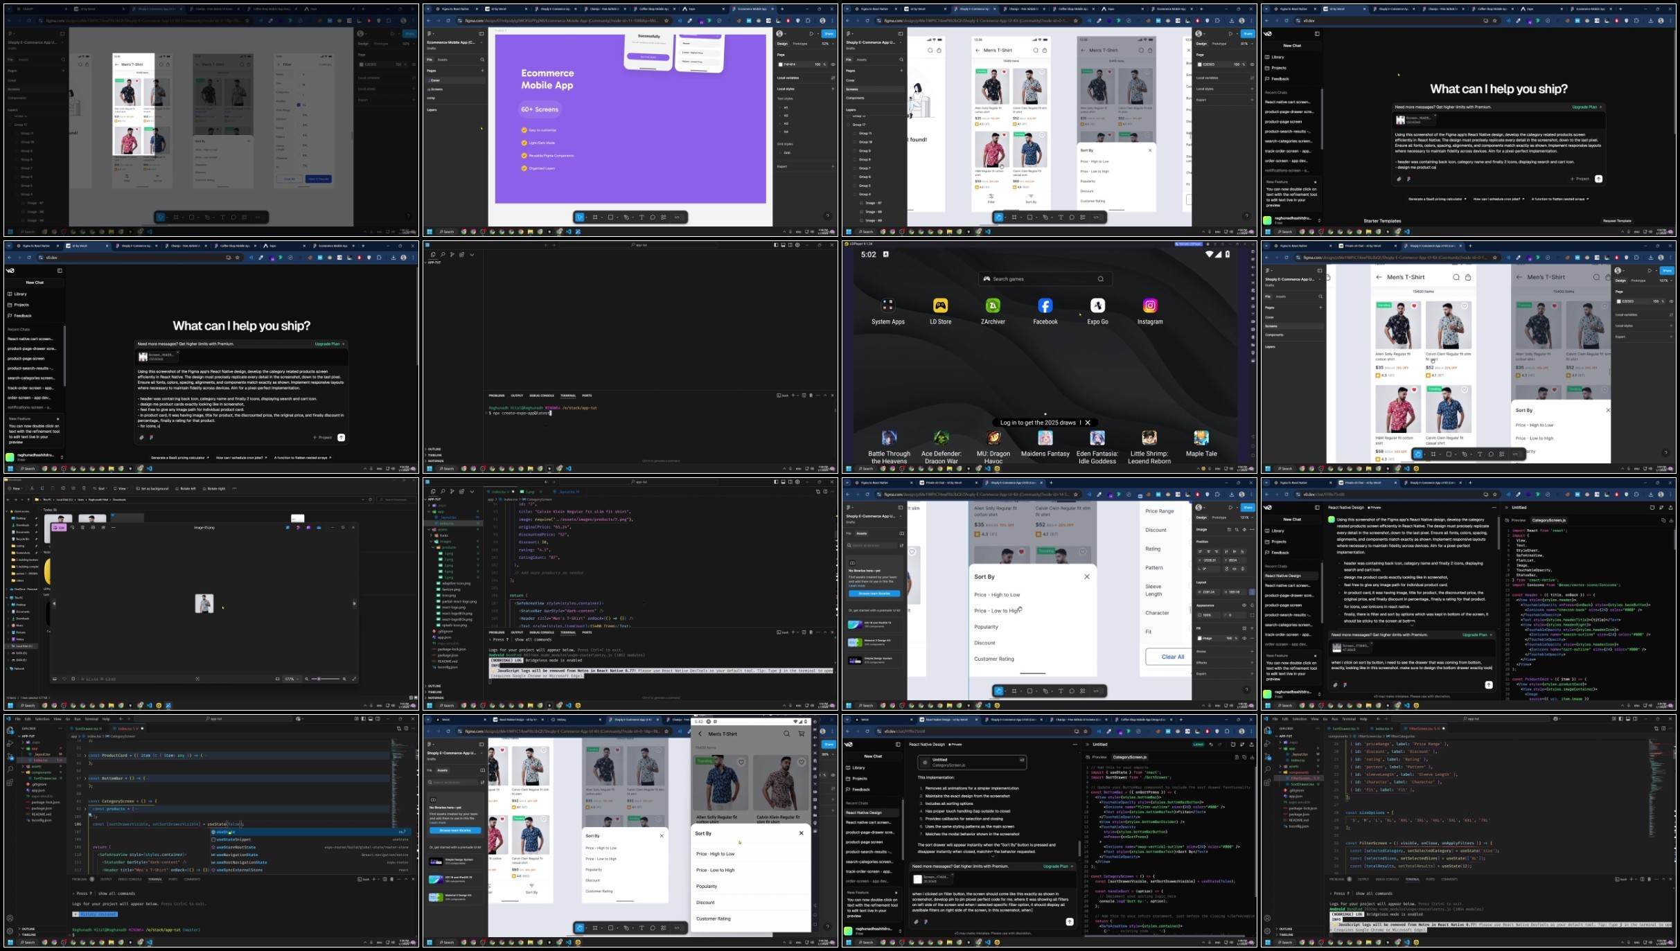
Task: Launch LD Store app in LDPlayer
Action: (x=940, y=305)
